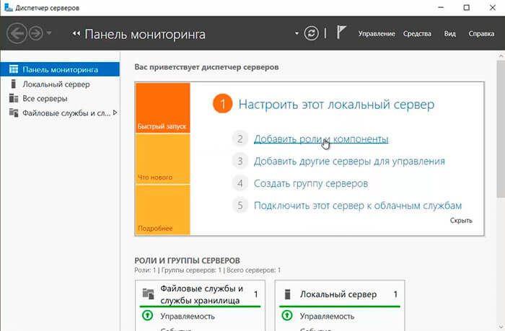Select Панель мониторинга in the sidebar
Image resolution: width=505 pixels, height=331 pixels.
[x=60, y=69]
